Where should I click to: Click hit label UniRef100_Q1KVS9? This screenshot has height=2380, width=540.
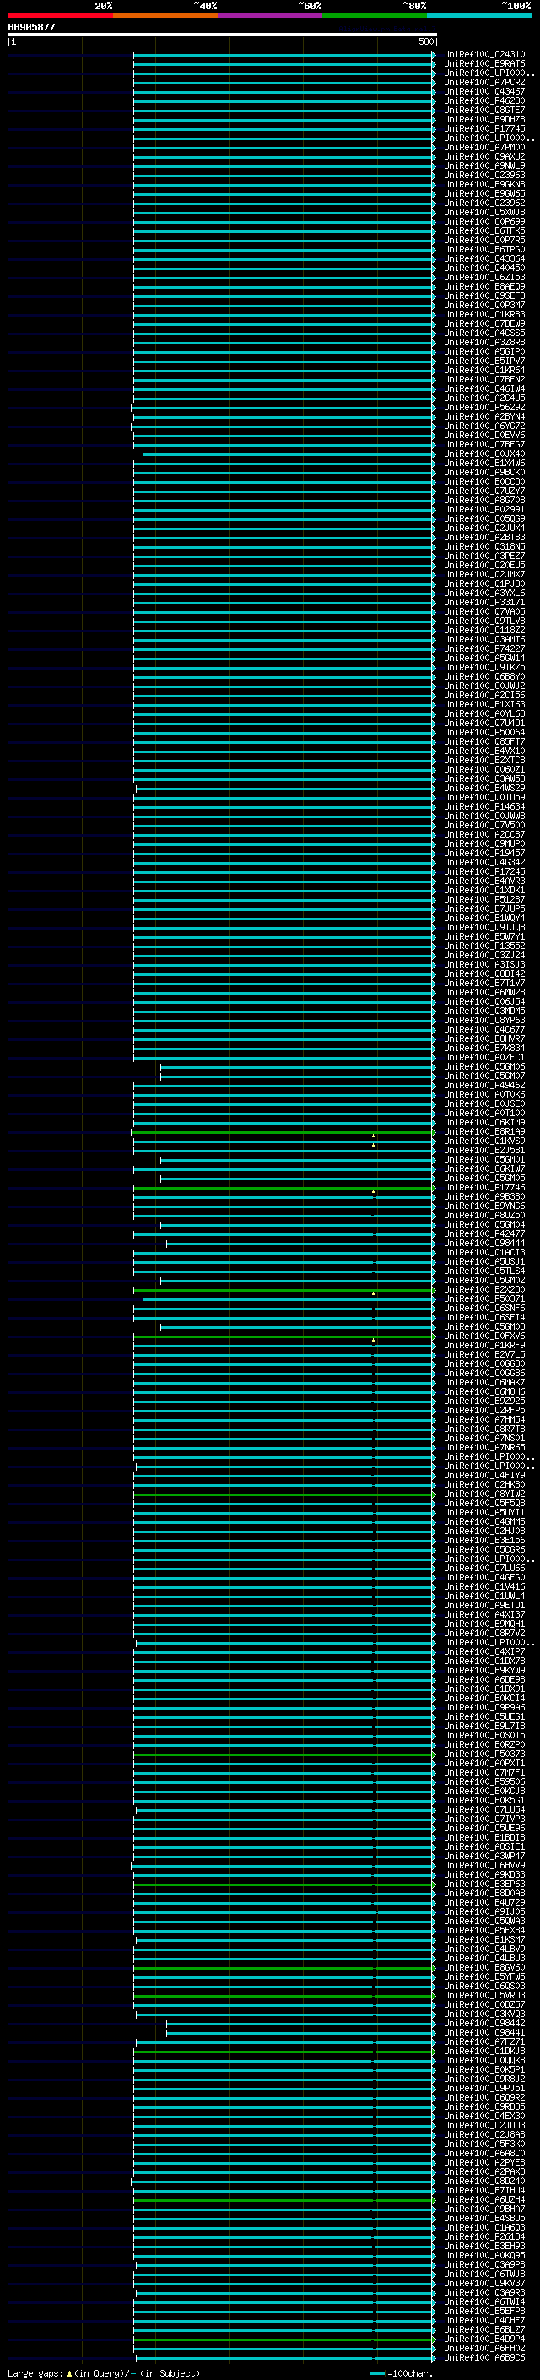[x=484, y=1141]
